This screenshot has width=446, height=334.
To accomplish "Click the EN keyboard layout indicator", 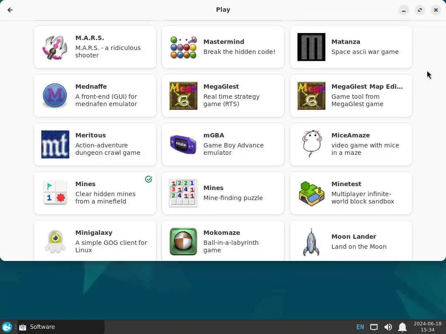I will (x=360, y=327).
